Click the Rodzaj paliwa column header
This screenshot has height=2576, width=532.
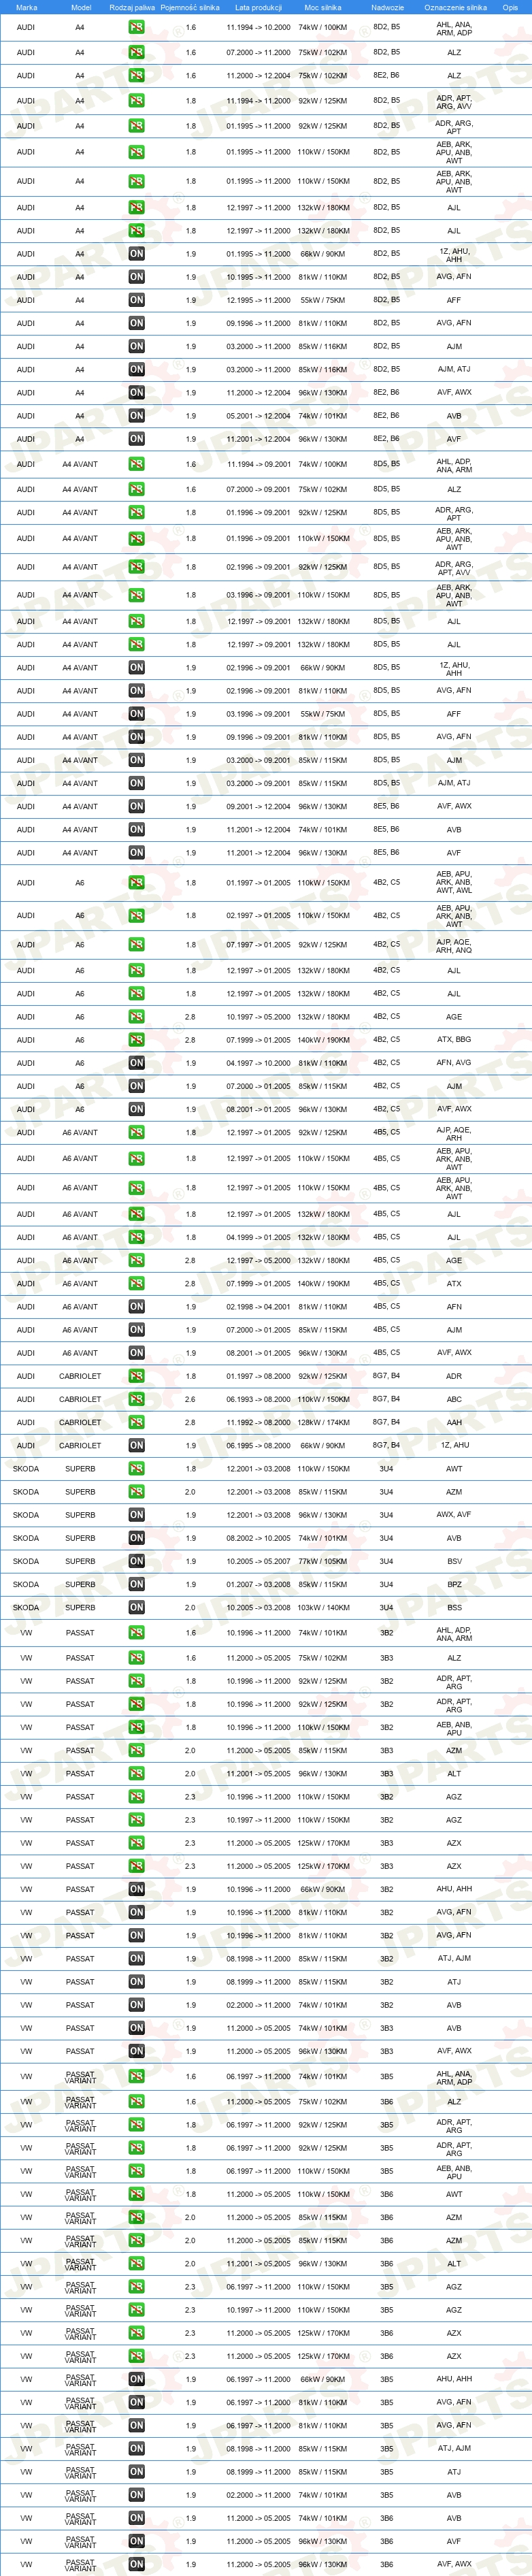(x=132, y=7)
